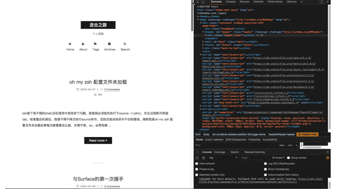
Task: Toggle Autocomplete from history checkbox
Action: tap(265, 175)
